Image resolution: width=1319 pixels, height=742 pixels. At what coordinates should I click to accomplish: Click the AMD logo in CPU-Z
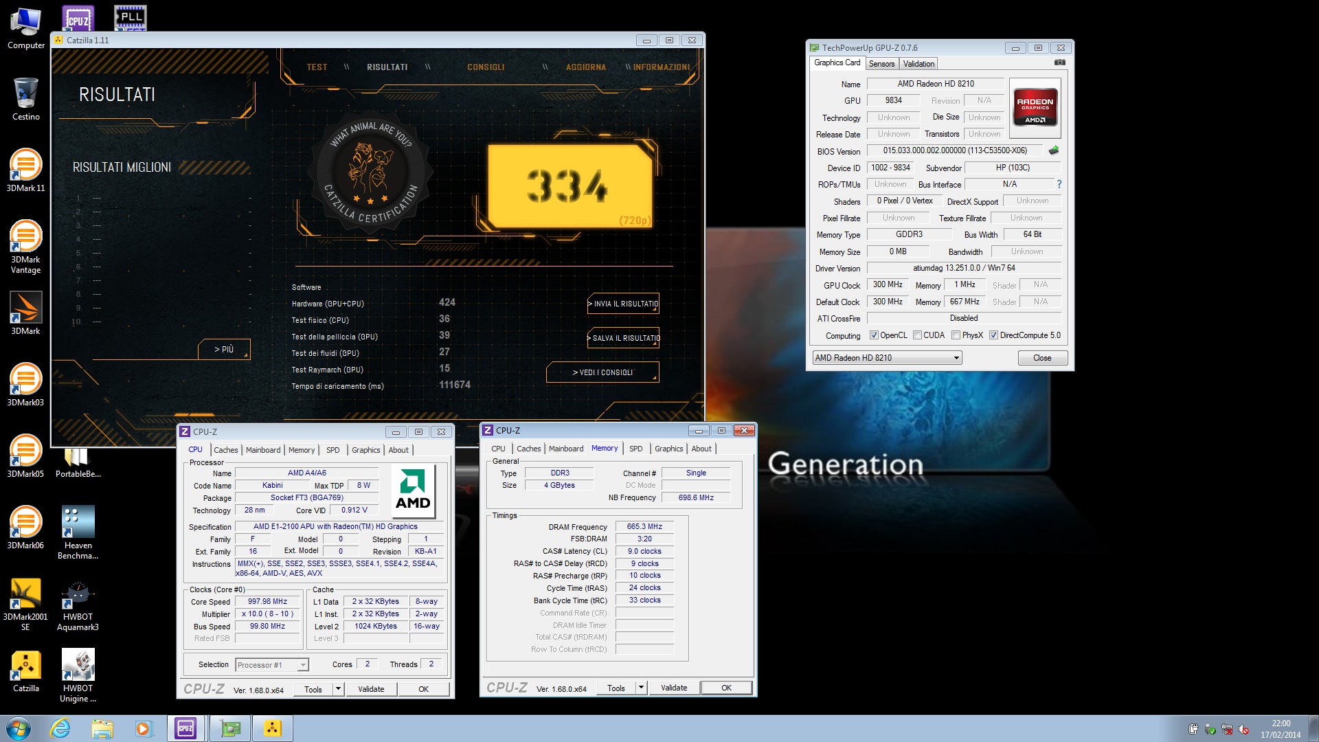click(x=412, y=492)
